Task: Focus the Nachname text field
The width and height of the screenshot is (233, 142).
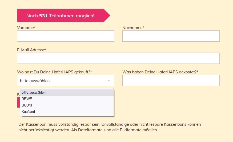Action: click(x=171, y=36)
